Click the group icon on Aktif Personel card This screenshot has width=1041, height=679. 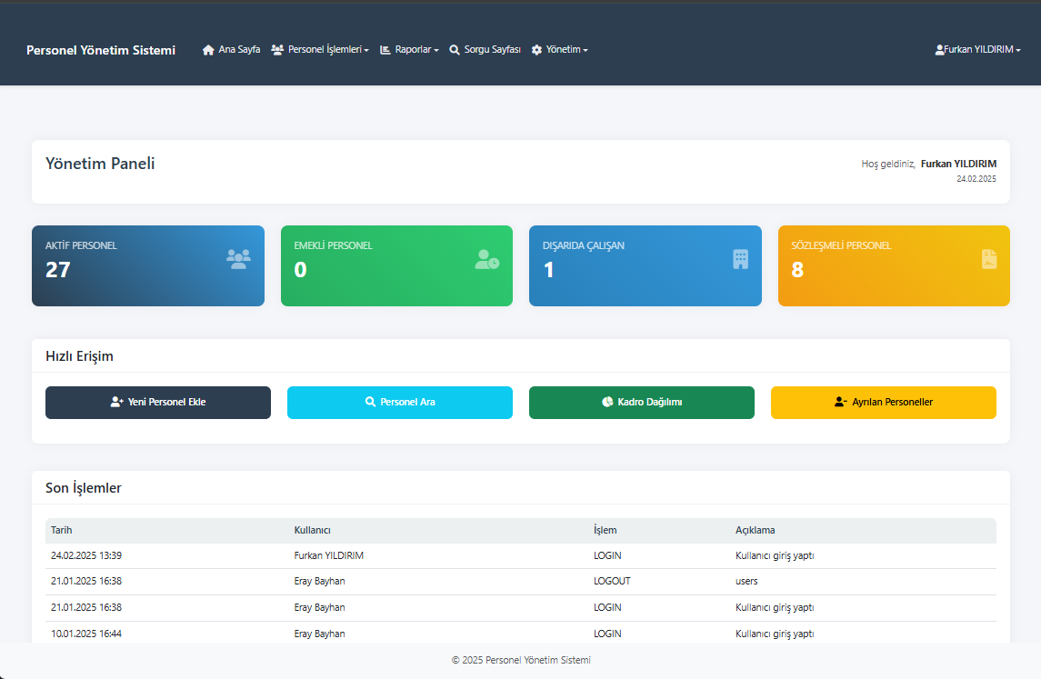[238, 258]
